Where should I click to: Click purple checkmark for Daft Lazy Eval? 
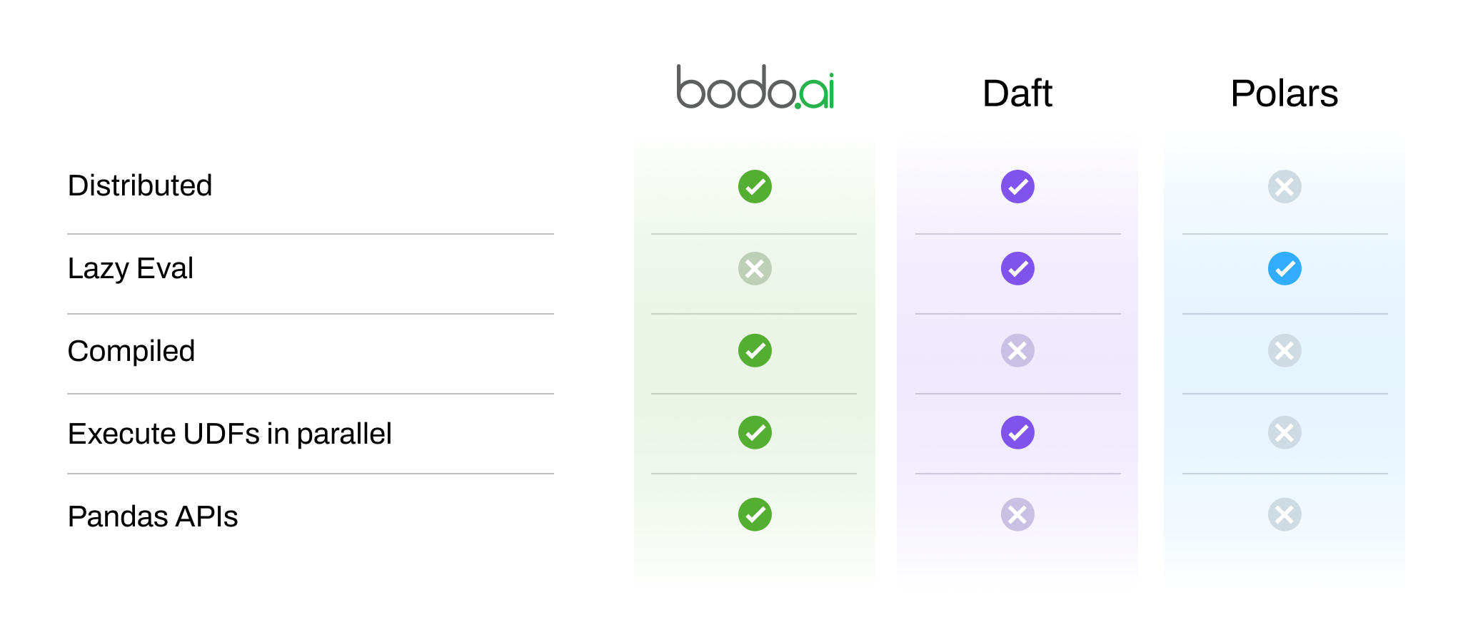click(1017, 269)
